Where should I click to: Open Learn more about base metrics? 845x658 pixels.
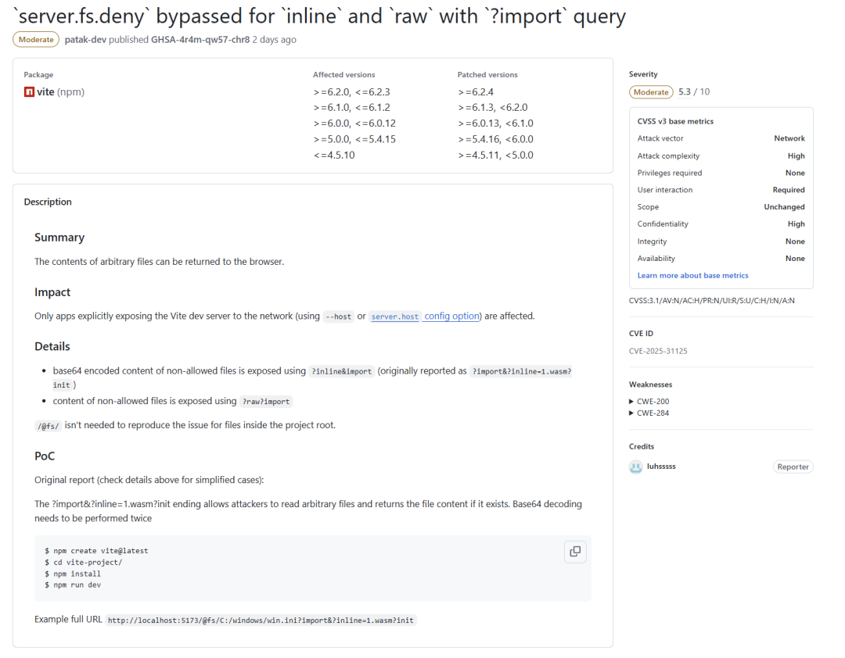693,275
